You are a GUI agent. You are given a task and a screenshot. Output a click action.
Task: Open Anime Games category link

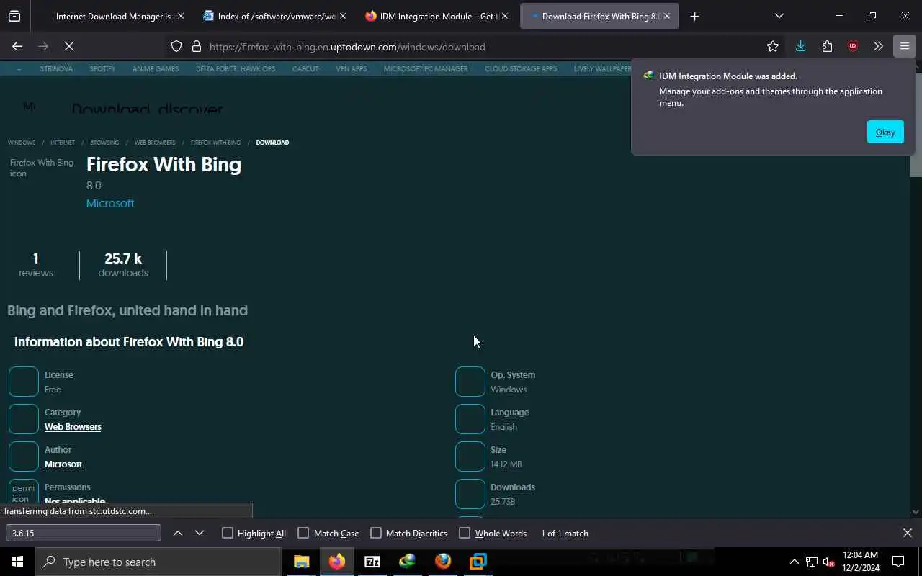click(x=156, y=69)
